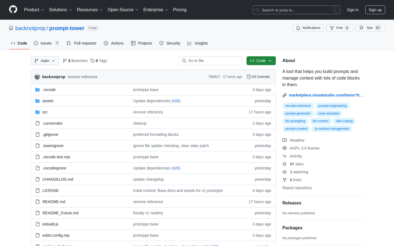Switch to the Actions tab
The height and width of the screenshot is (246, 394).
pos(114,43)
